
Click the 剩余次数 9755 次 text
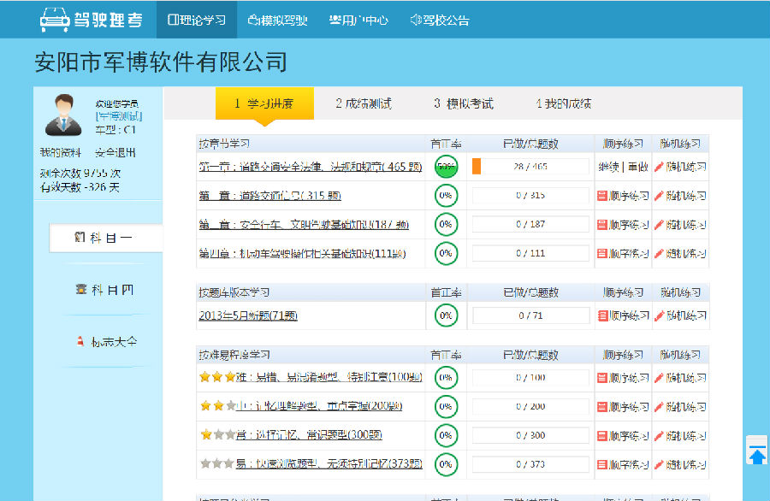[80, 174]
